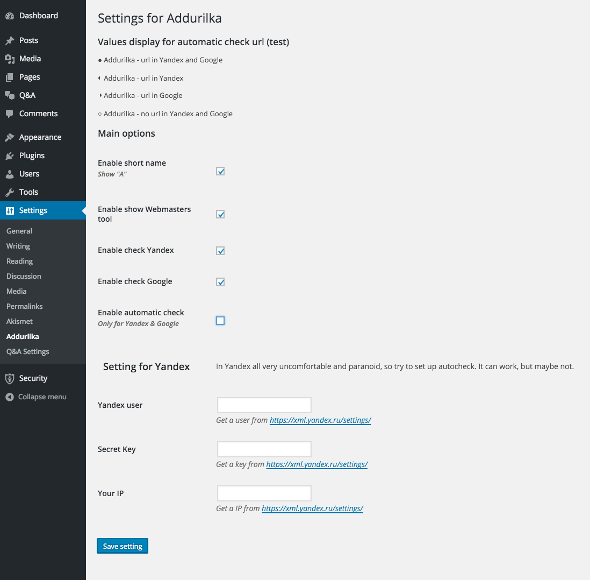Open xml.yandex.ru link under Secret Key

tap(317, 464)
